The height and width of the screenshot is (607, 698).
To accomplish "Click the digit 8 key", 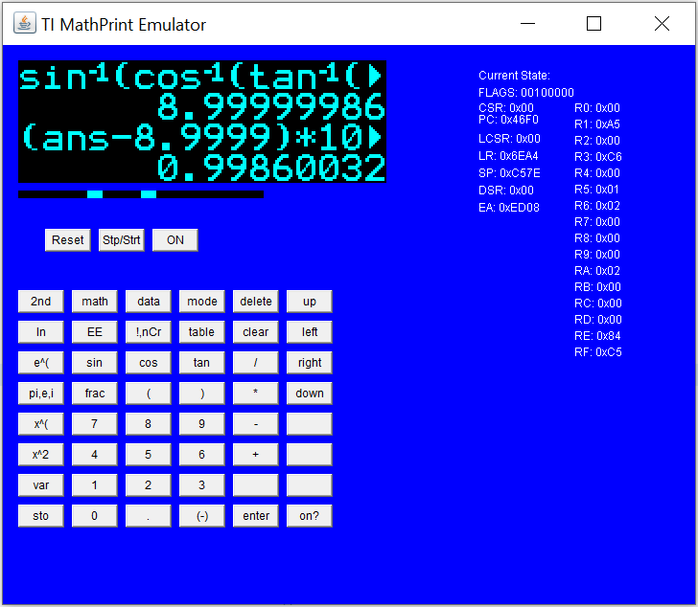I will 149,424.
